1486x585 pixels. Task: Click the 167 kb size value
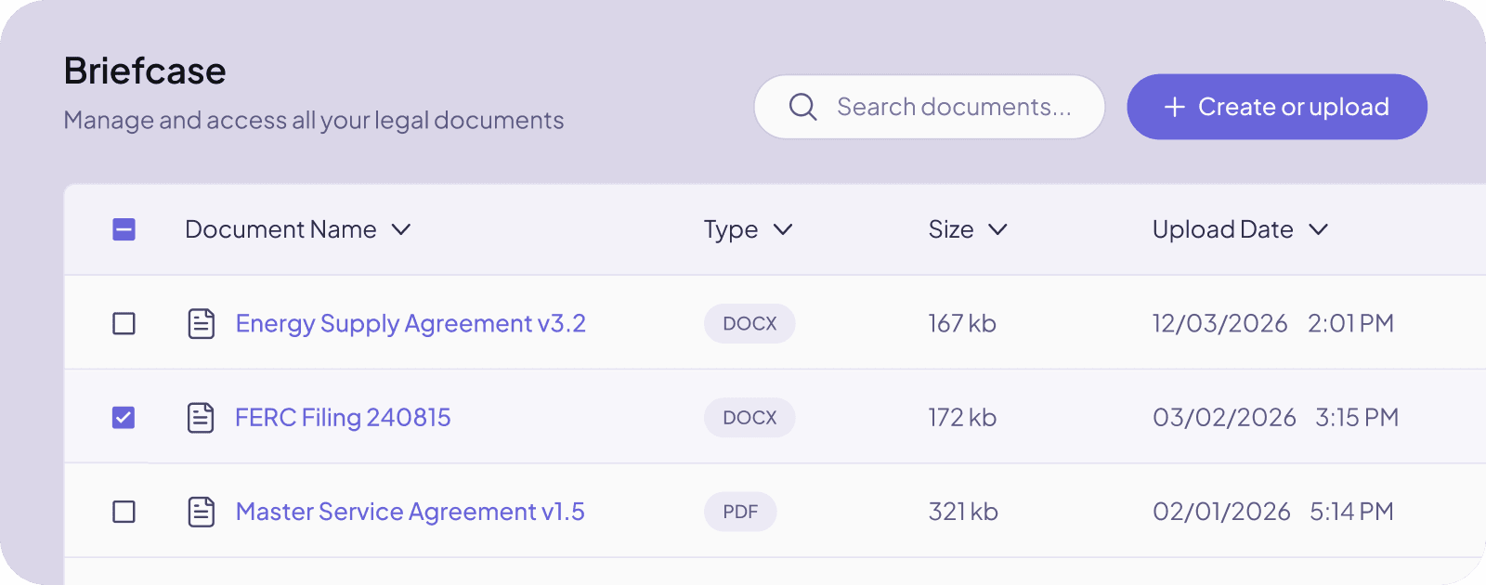(962, 323)
